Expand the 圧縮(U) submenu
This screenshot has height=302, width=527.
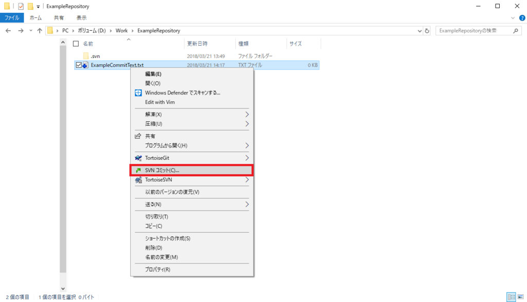191,124
